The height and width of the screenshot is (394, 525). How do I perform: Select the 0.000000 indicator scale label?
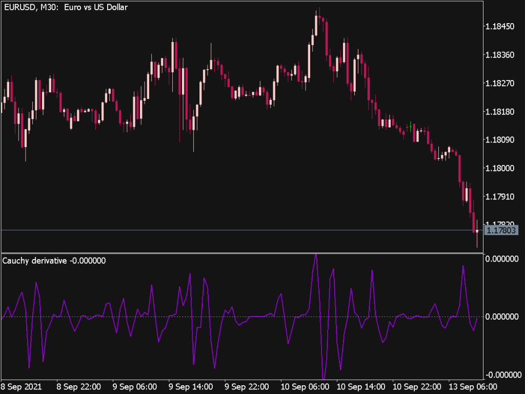coord(500,316)
